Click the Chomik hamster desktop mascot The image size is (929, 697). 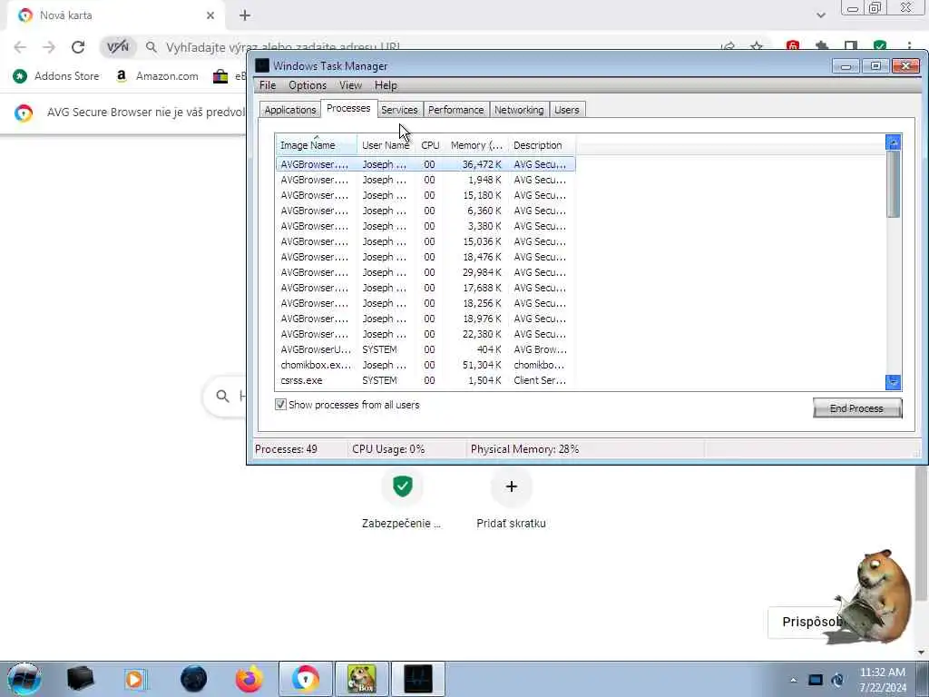pyautogui.click(x=872, y=597)
